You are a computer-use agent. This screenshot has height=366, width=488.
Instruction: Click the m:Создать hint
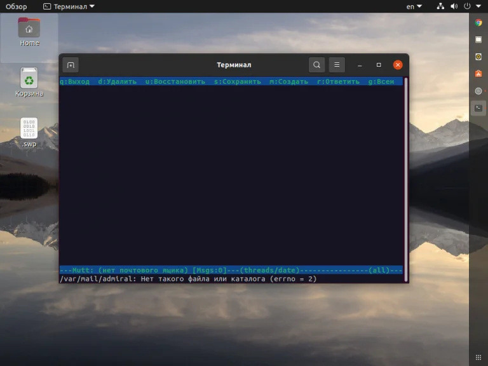click(x=289, y=81)
